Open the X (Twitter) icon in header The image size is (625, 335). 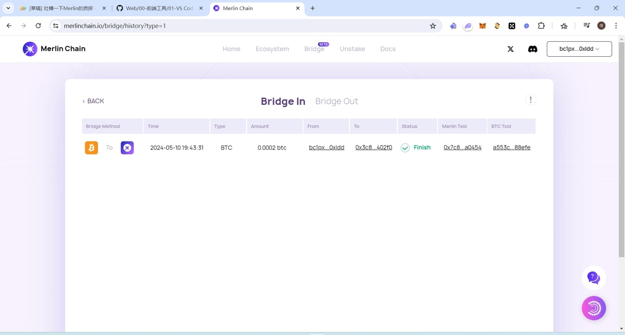click(x=511, y=49)
